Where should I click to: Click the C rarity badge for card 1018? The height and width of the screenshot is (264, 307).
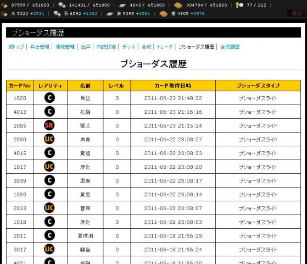[x=49, y=222]
